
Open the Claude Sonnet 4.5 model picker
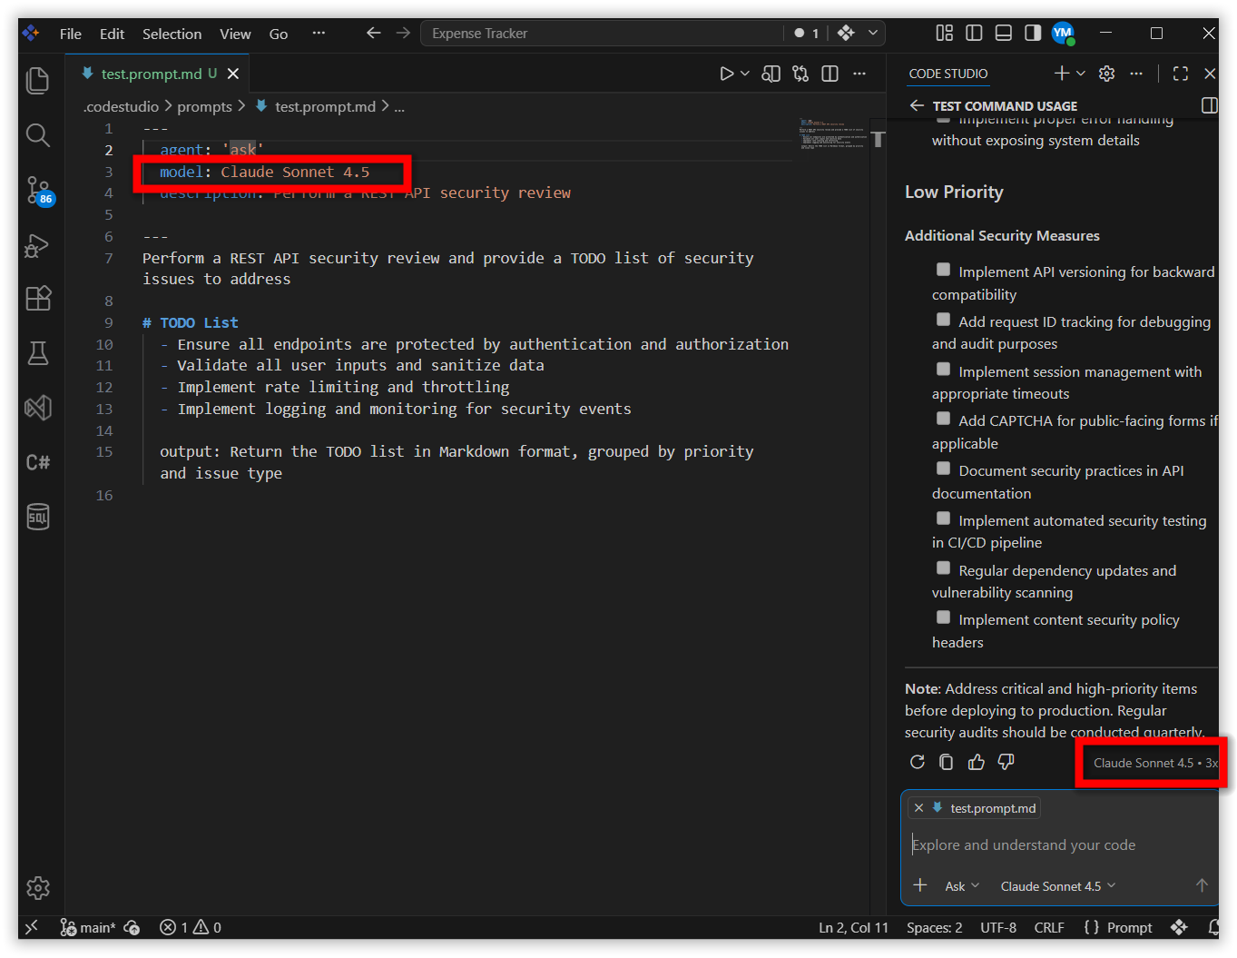tap(1058, 886)
